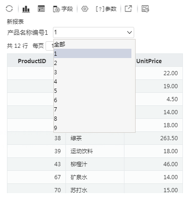Choose option 2 in the dropdown list
The height and width of the screenshot is (201, 195).
pyautogui.click(x=92, y=63)
